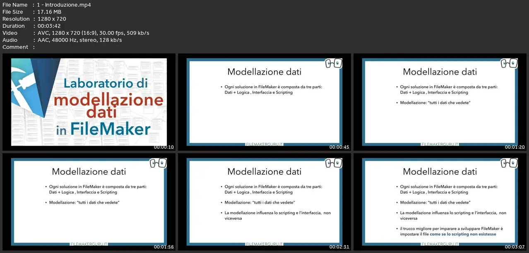
Task: Click the "00:00:45" timestamp
Action: click(x=339, y=147)
